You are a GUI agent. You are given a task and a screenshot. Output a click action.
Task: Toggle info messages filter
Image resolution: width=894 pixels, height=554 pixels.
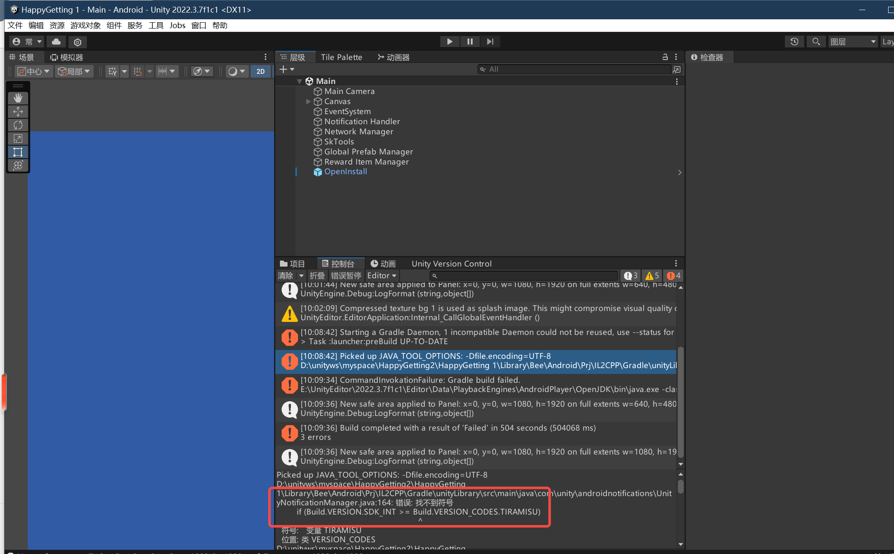[631, 276]
